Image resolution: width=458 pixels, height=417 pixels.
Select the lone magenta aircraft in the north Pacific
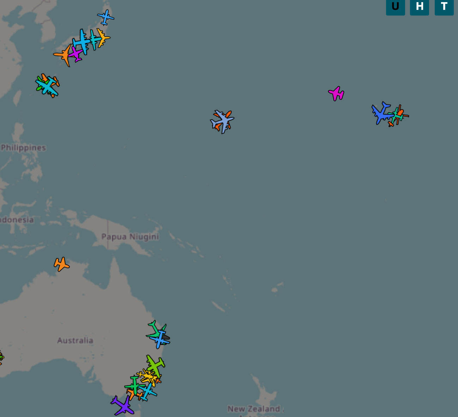(337, 93)
